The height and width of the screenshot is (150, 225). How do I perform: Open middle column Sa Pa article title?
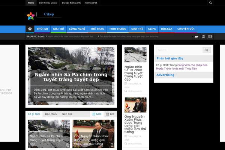click(133, 73)
